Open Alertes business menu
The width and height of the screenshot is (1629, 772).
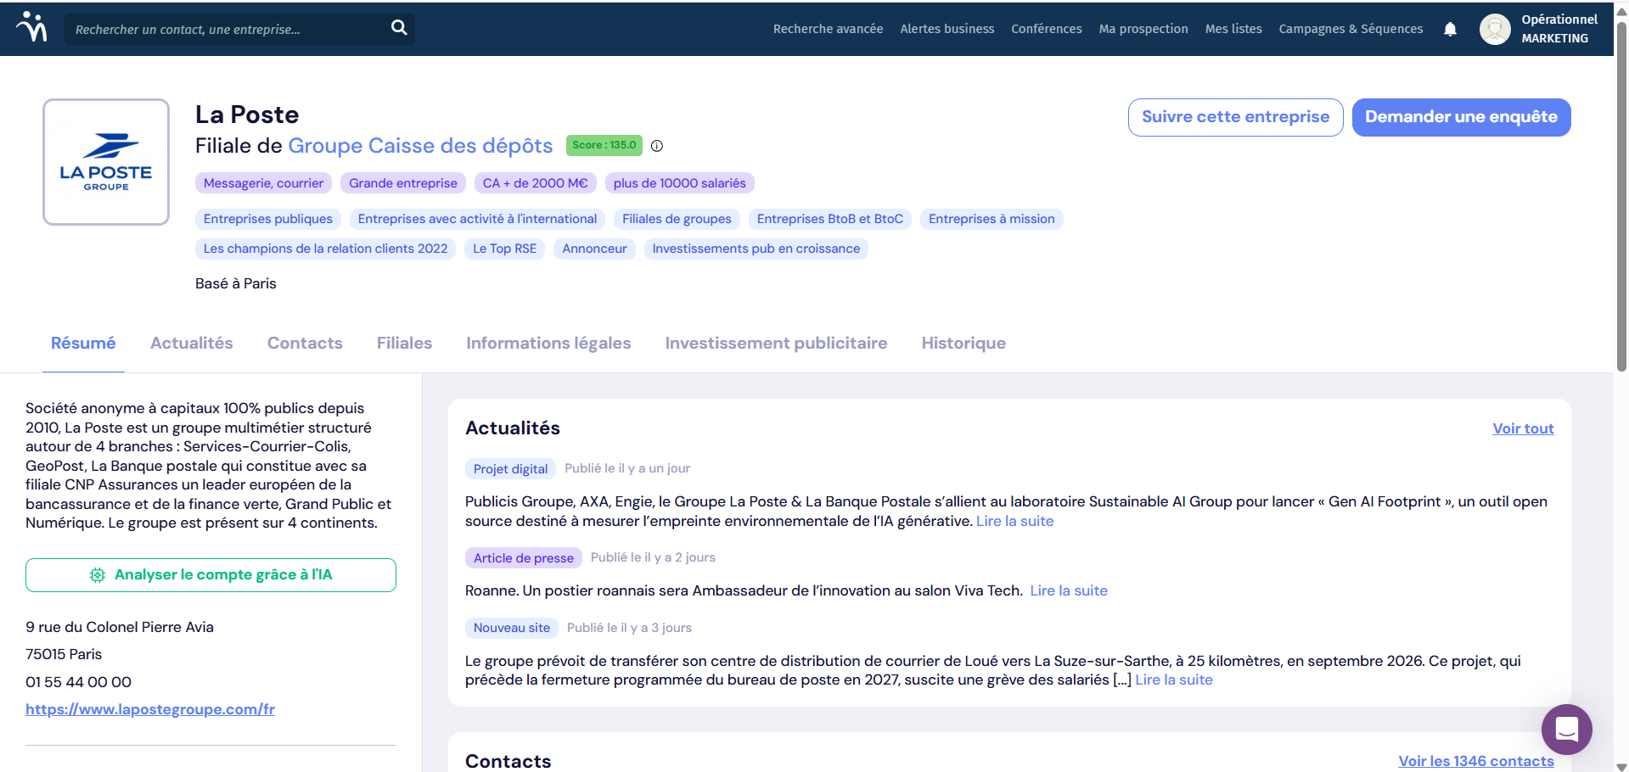click(947, 29)
